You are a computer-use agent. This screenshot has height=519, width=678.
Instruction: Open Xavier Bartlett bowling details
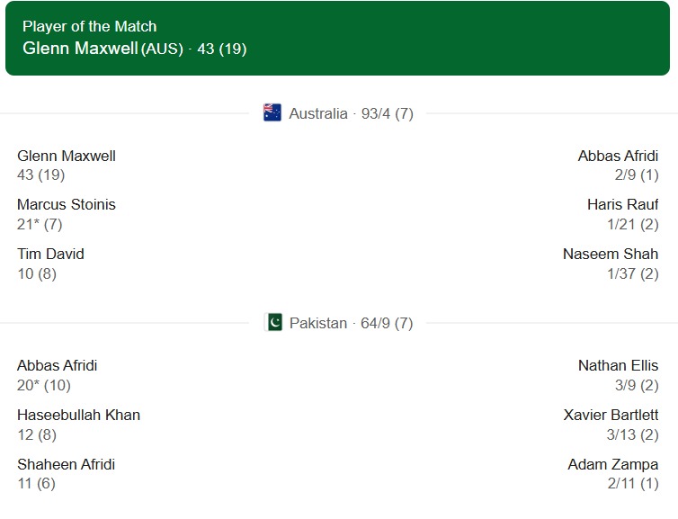pyautogui.click(x=611, y=415)
